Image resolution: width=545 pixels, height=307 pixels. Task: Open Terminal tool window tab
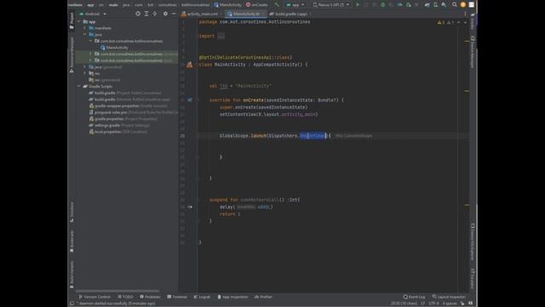click(177, 297)
